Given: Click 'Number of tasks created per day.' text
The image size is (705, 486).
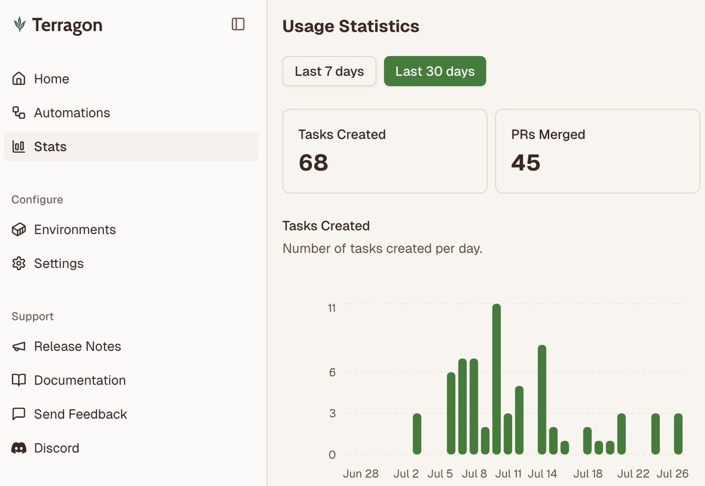Looking at the screenshot, I should click(382, 249).
